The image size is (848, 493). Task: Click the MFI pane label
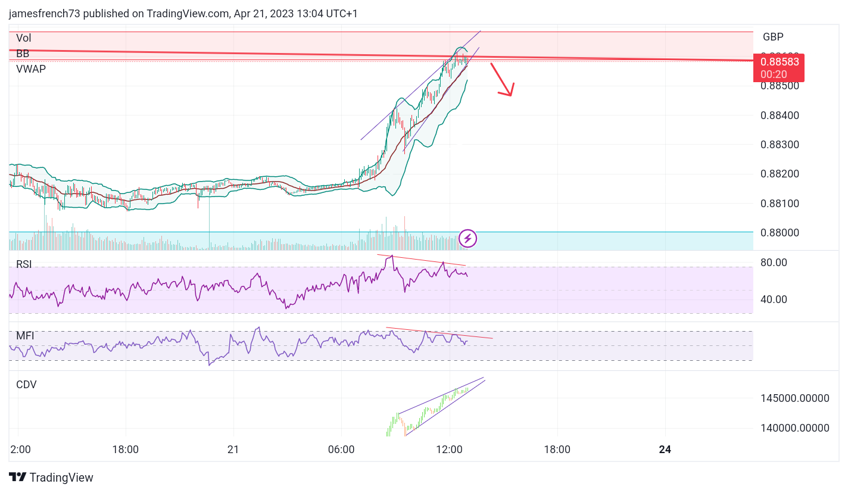click(x=25, y=336)
